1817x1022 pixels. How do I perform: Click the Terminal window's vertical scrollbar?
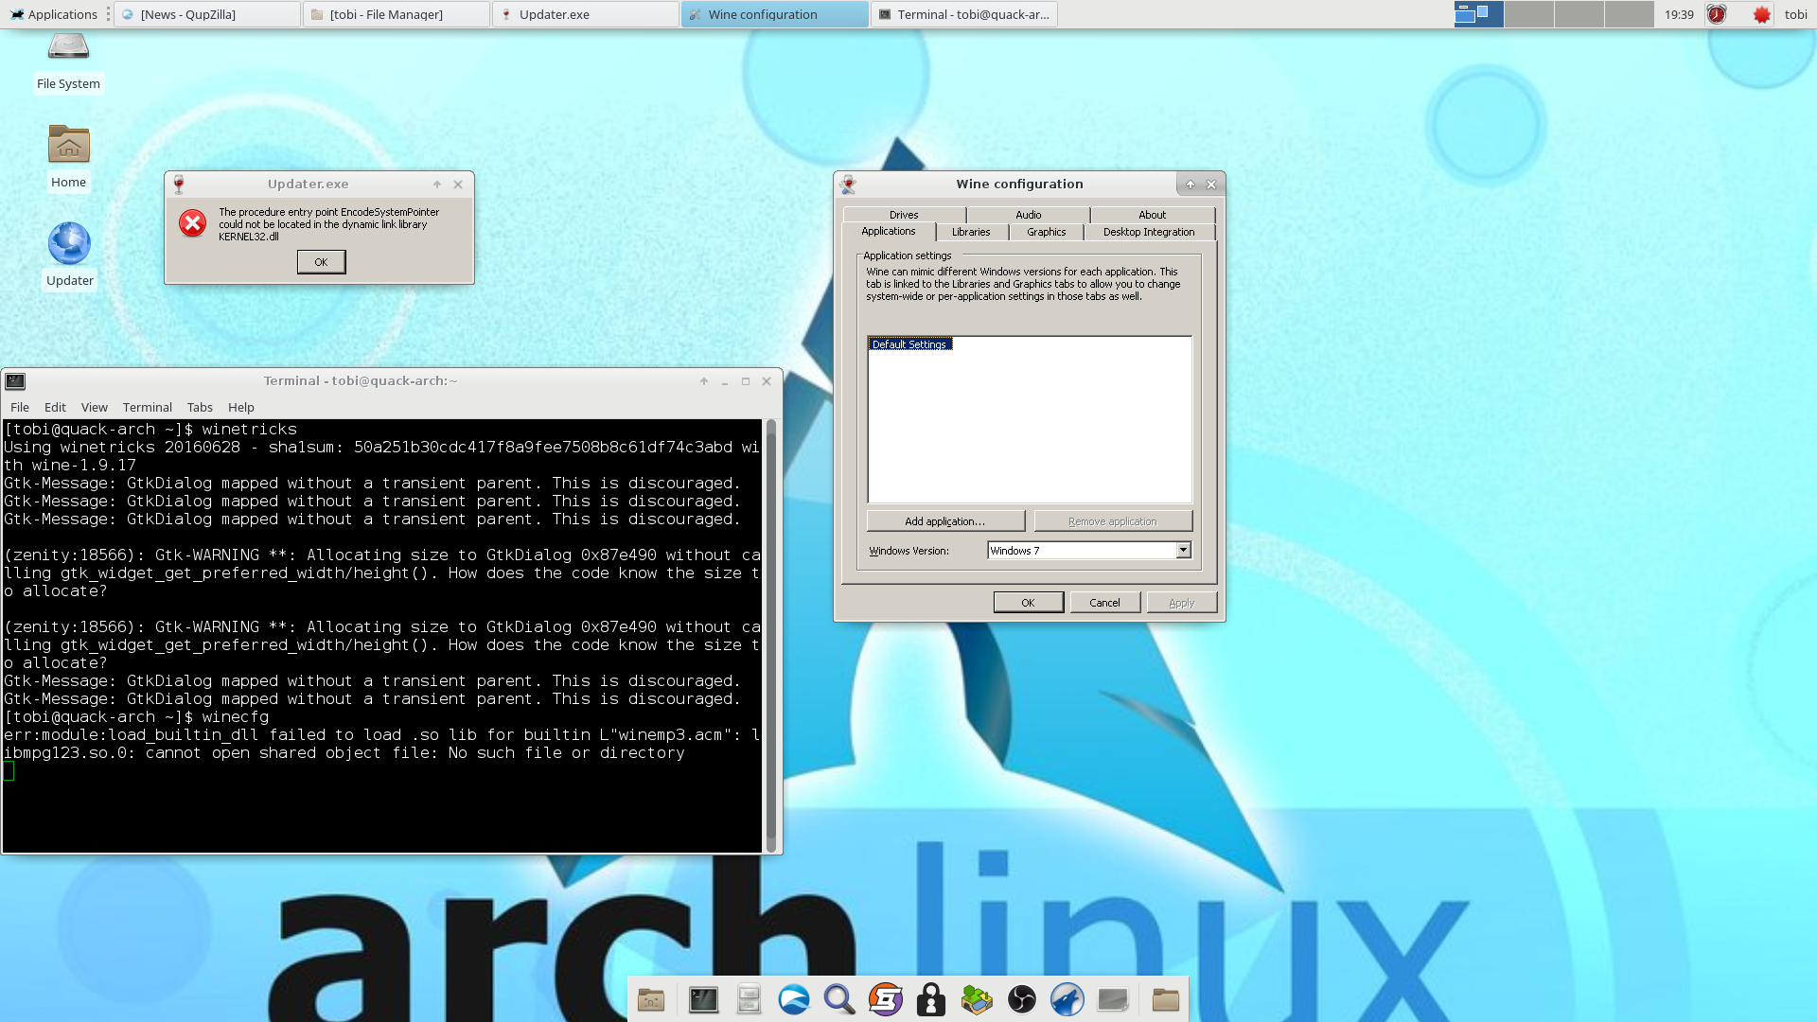pos(771,636)
